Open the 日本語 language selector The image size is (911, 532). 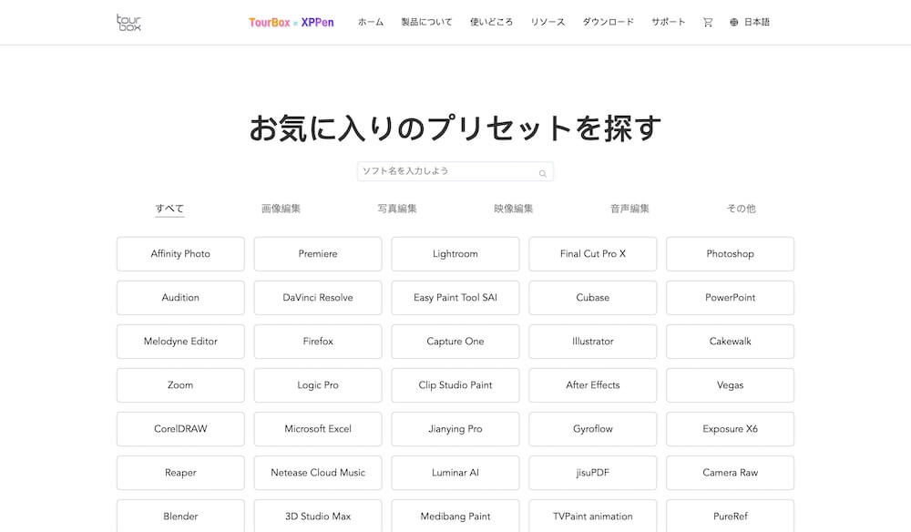(x=756, y=22)
